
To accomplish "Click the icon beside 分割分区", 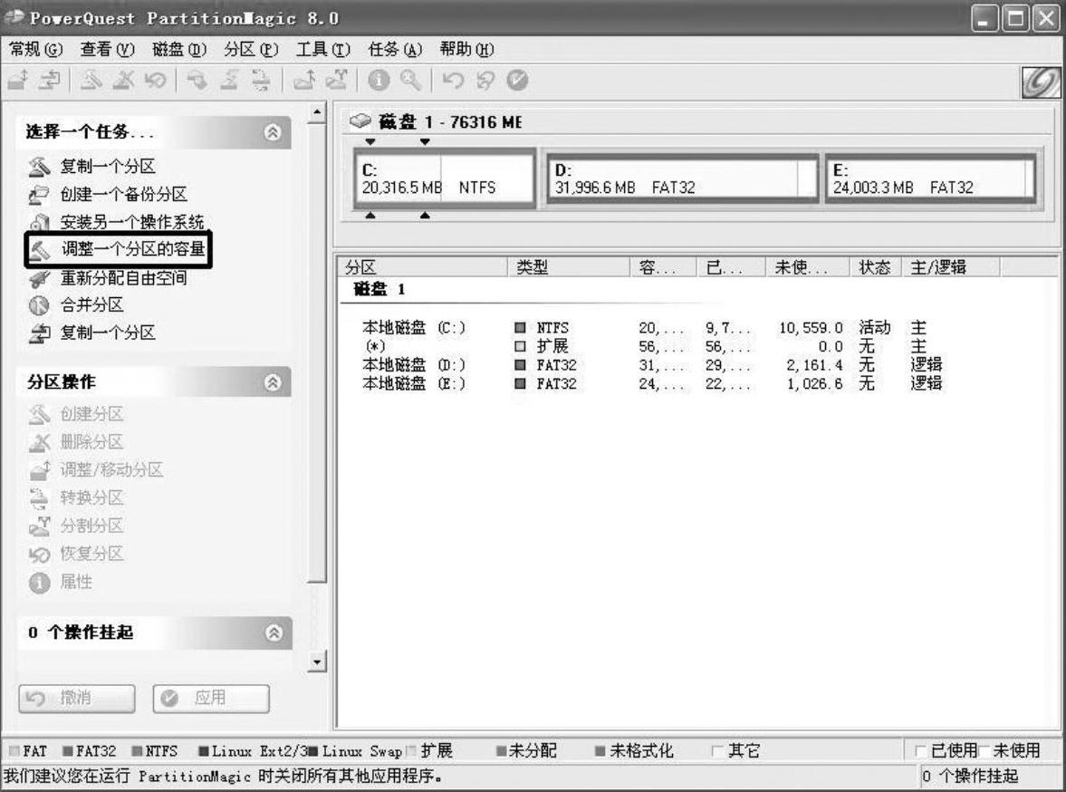I will (x=39, y=526).
